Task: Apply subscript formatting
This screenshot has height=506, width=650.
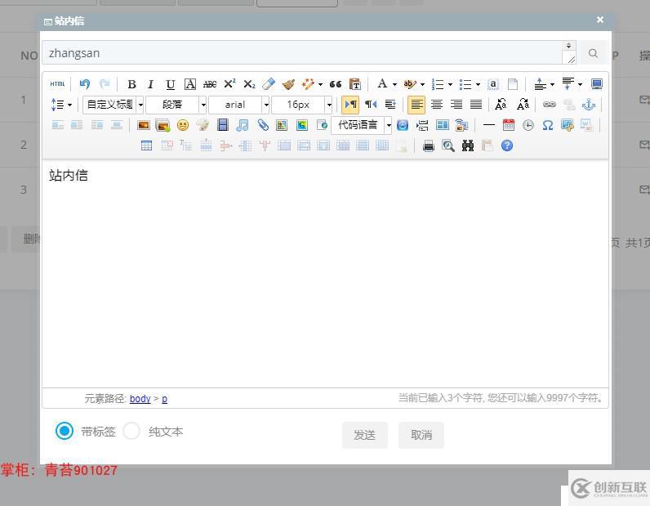Action: (x=249, y=84)
